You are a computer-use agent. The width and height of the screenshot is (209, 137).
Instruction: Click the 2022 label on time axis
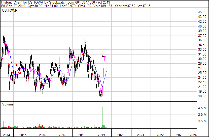point(160,135)
